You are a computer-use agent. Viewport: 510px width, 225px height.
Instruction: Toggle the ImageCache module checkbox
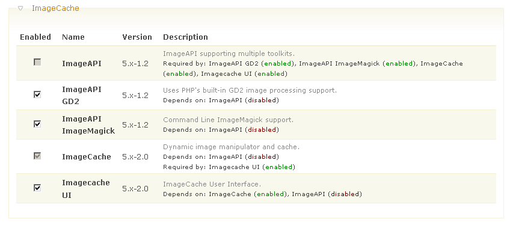pos(37,156)
